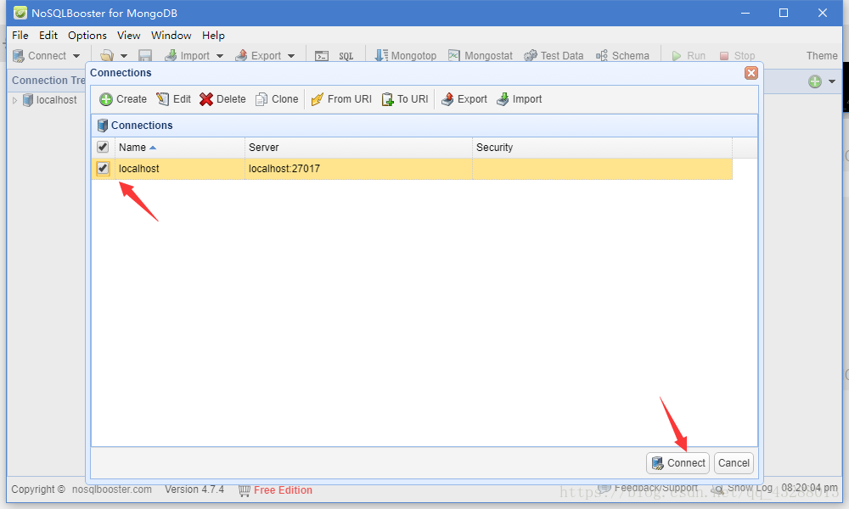
Task: Sort by Server column header
Action: pyautogui.click(x=358, y=147)
